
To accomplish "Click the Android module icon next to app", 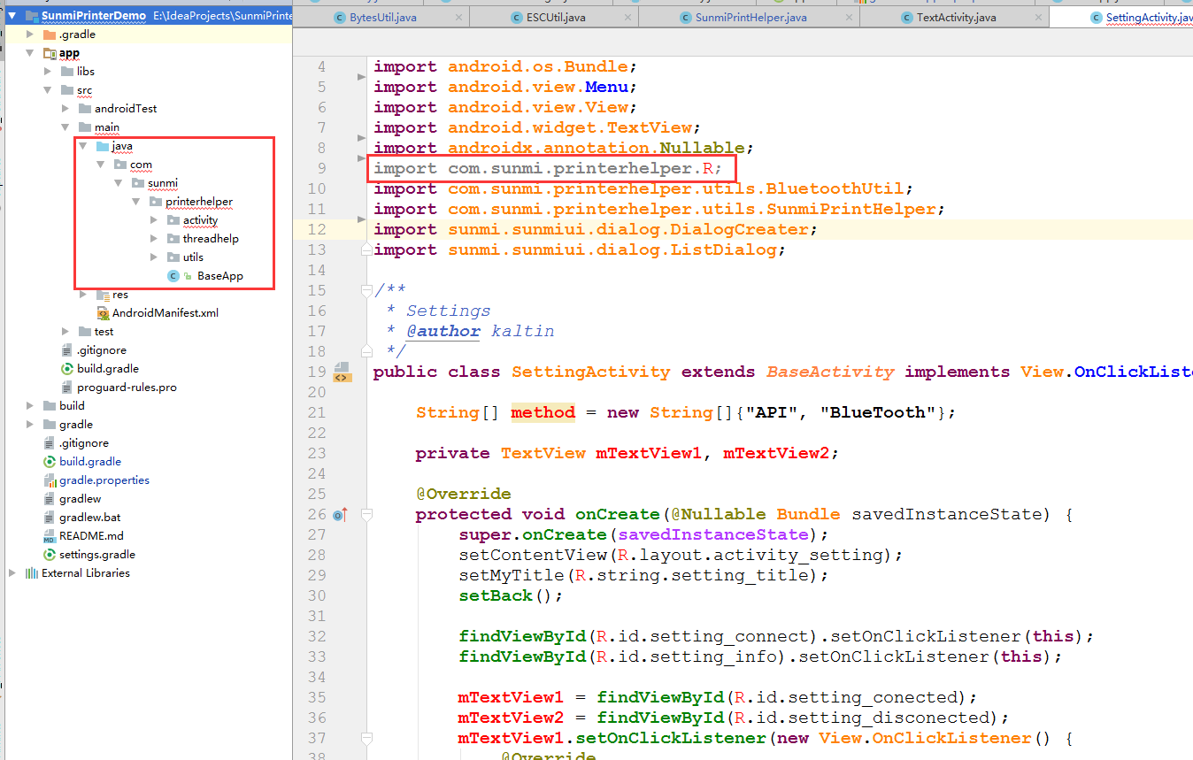I will click(51, 52).
